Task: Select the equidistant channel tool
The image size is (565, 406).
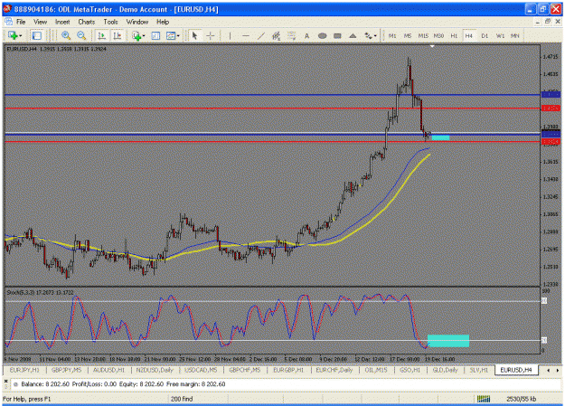Action: [x=277, y=35]
